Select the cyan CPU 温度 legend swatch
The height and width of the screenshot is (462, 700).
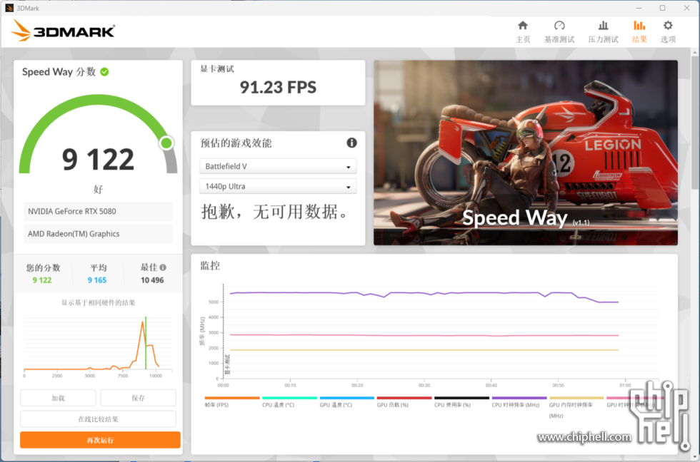(x=289, y=398)
